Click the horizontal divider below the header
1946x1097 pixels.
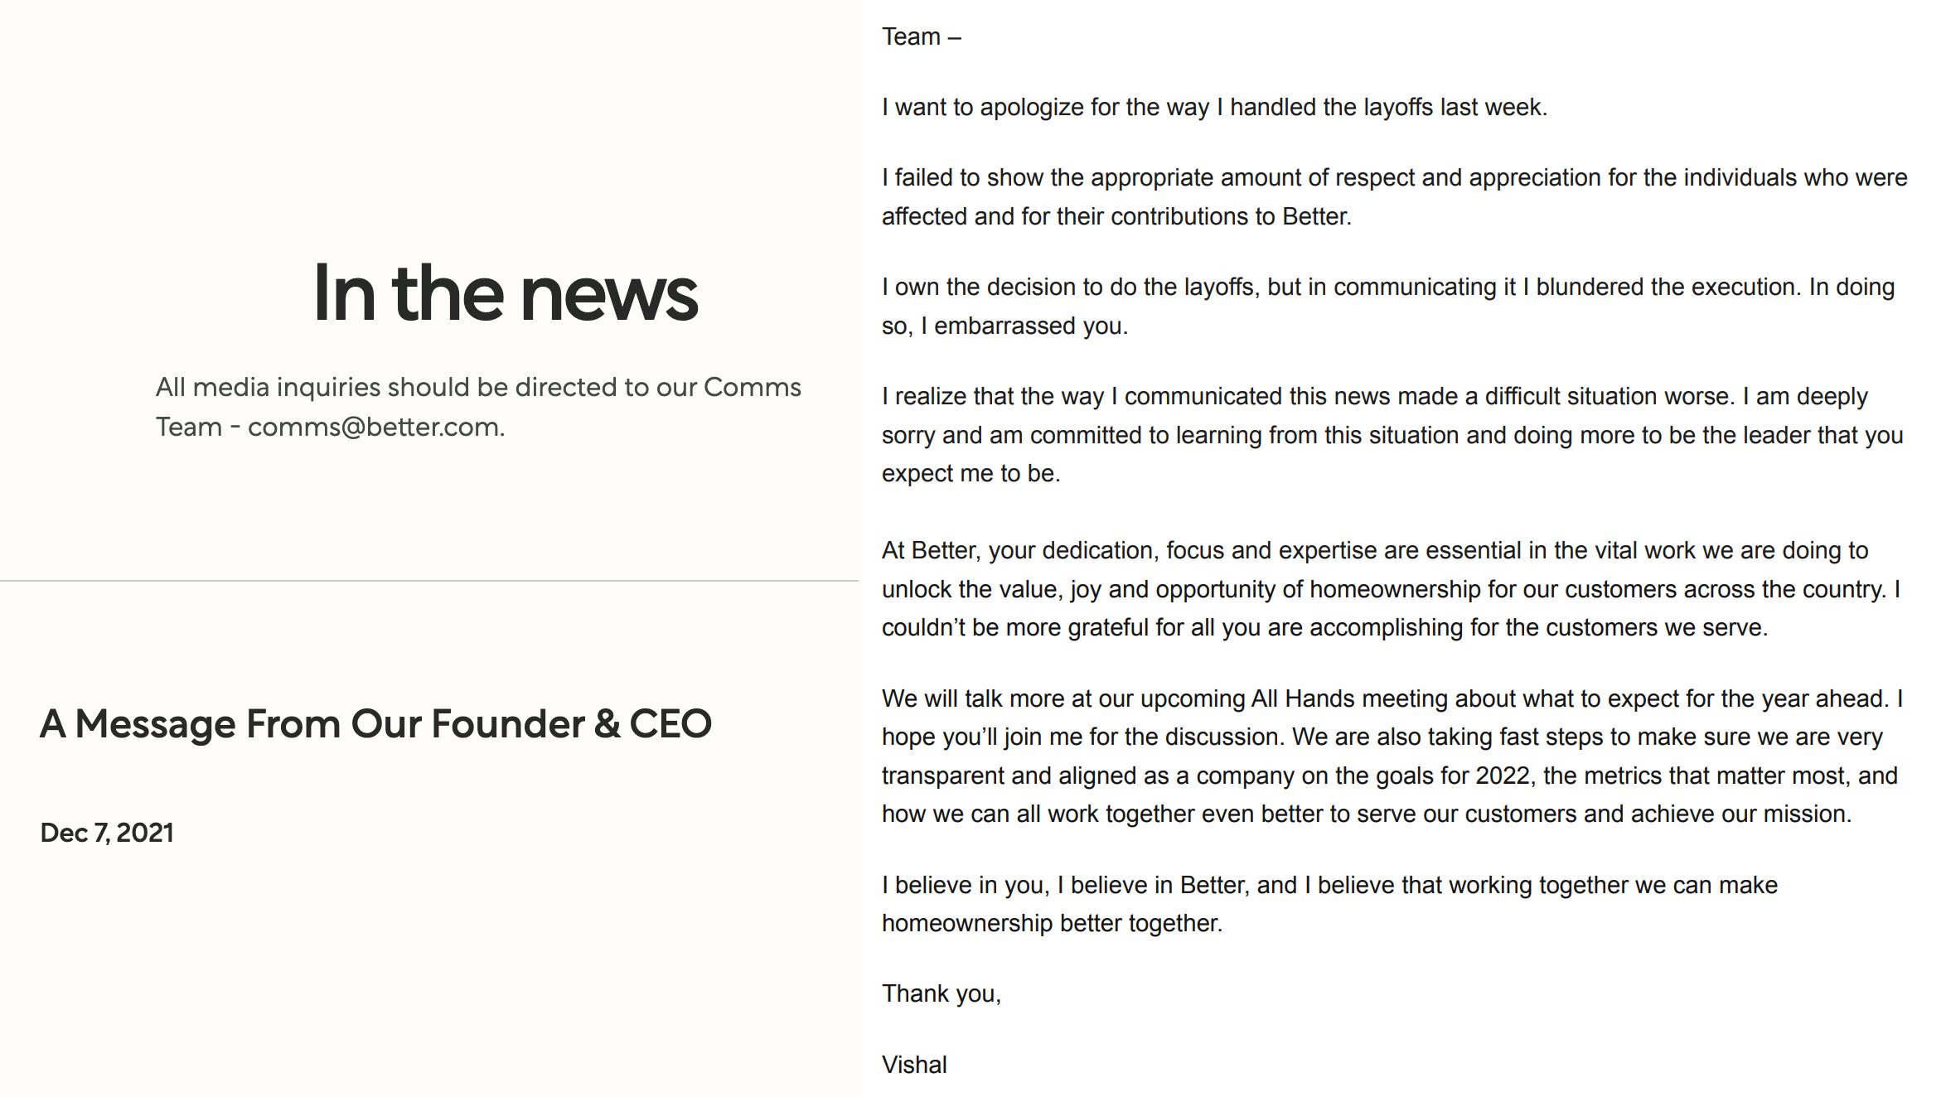click(x=429, y=581)
